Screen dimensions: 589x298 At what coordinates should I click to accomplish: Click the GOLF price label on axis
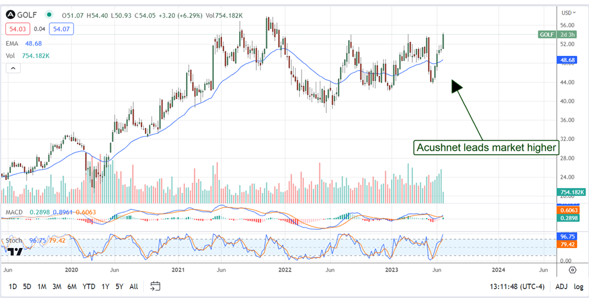click(547, 35)
